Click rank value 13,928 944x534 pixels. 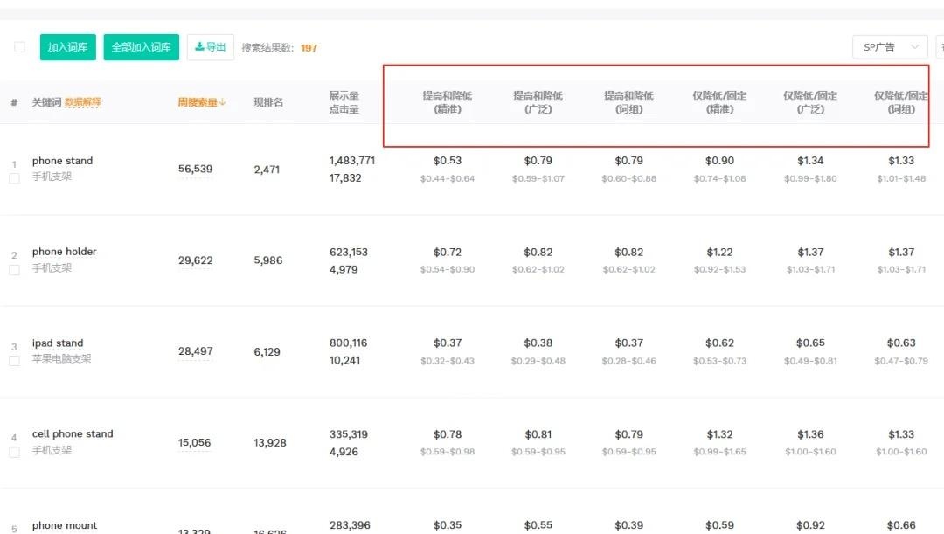point(270,443)
